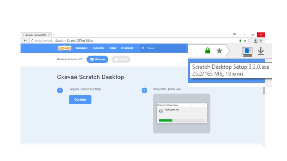
Task: Click the large green padlock icon
Action: [207, 51]
